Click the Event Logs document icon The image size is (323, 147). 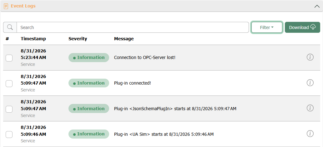tap(6, 6)
